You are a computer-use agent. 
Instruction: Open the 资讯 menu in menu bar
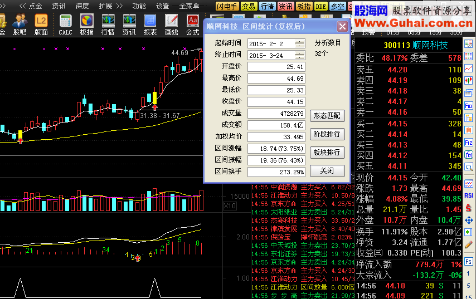pos(59,6)
